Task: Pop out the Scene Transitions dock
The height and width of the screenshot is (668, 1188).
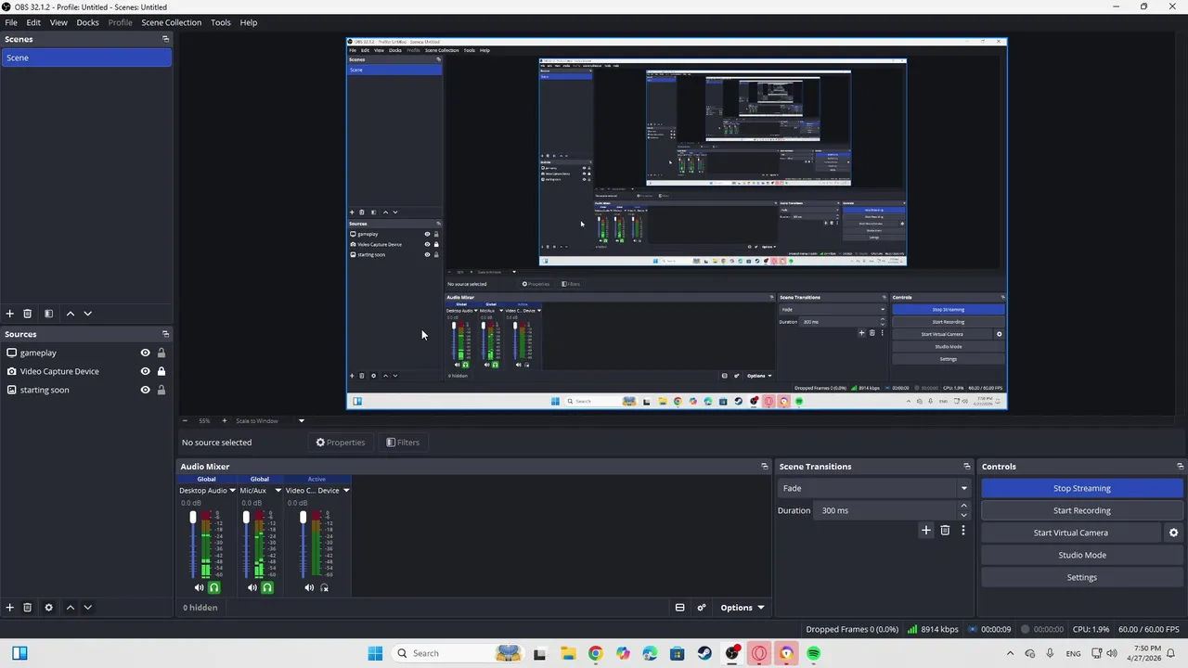Action: point(966,467)
